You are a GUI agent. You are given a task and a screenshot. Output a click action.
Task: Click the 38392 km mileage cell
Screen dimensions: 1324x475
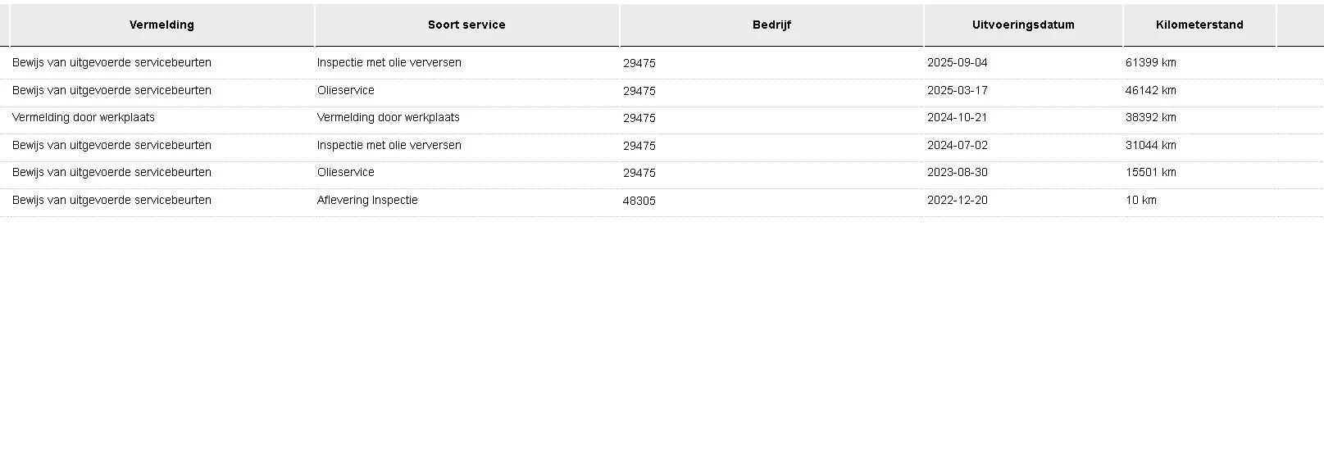[1151, 117]
